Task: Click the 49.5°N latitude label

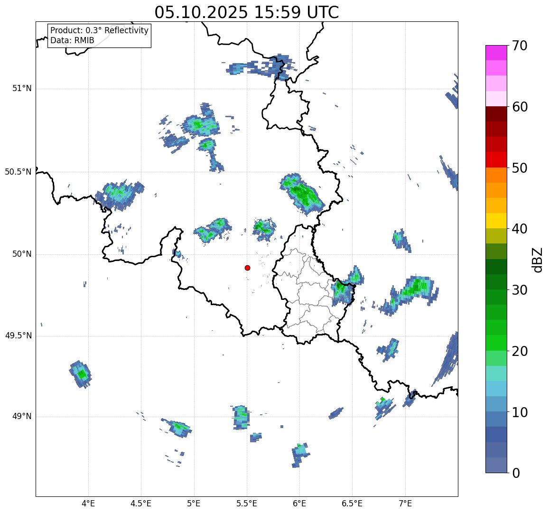Action: [18, 336]
